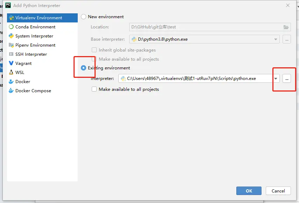Choose Conda Environment option
This screenshot has height=203, width=299.
point(42,27)
